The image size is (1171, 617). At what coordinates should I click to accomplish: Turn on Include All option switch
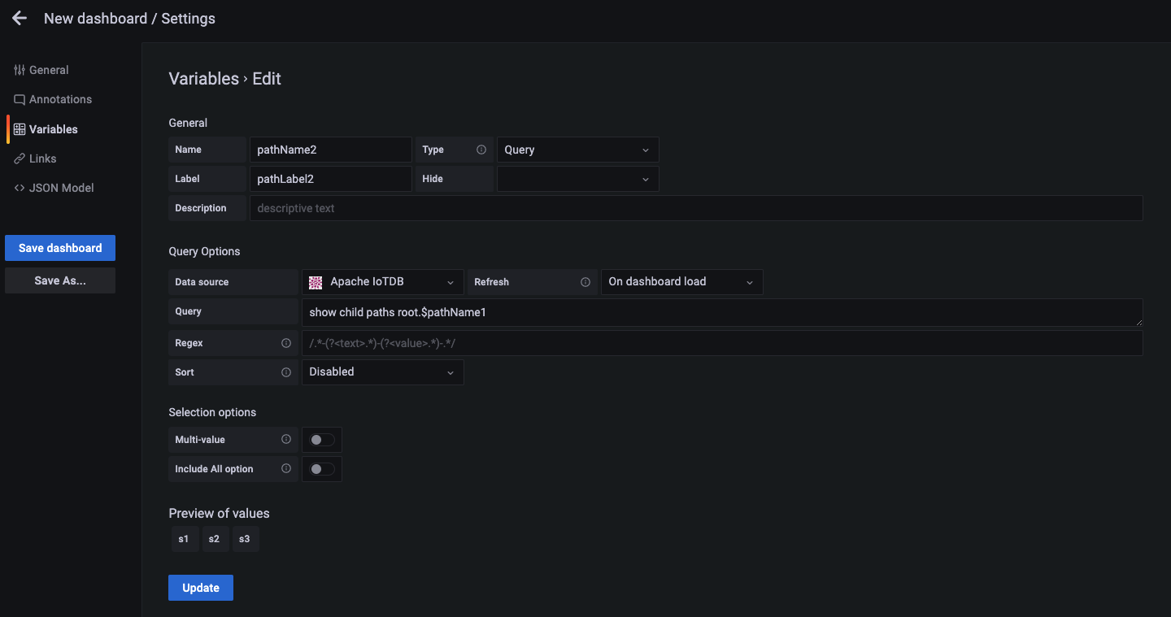322,469
